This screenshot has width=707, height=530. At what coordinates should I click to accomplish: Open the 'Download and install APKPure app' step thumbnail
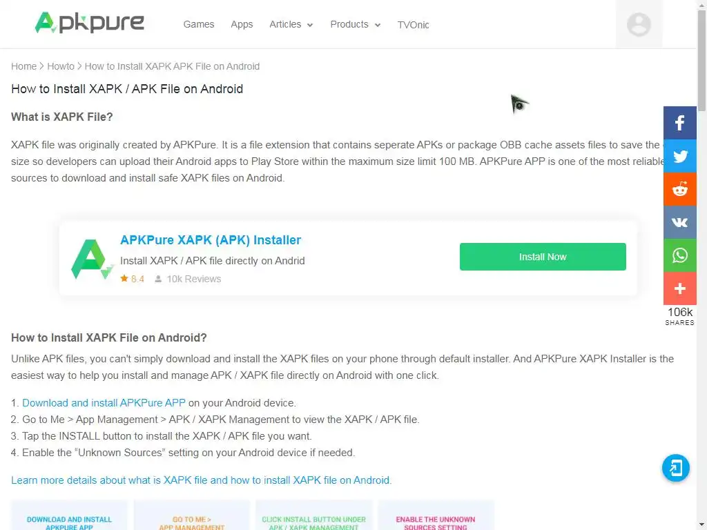coord(70,515)
